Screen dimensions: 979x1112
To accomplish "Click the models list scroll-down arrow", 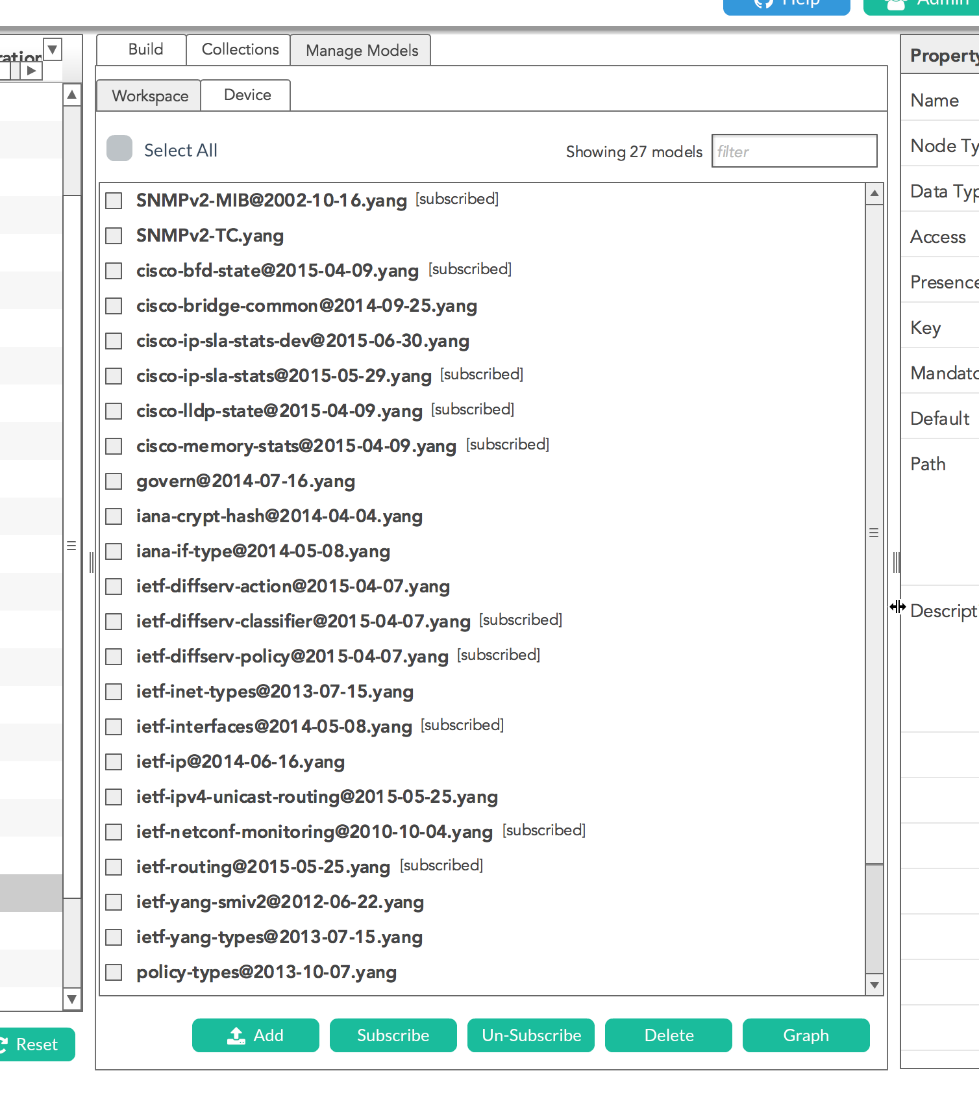I will tap(874, 985).
